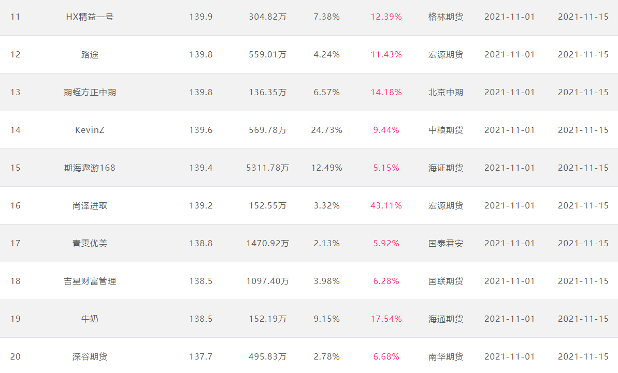The image size is (618, 373).
Task: Open the 期海遨游168 account entry
Action: (x=90, y=168)
